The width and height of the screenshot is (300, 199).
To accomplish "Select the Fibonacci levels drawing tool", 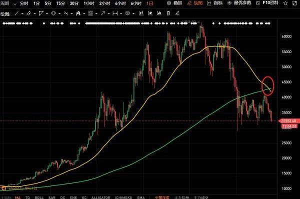I will (x=90, y=13).
